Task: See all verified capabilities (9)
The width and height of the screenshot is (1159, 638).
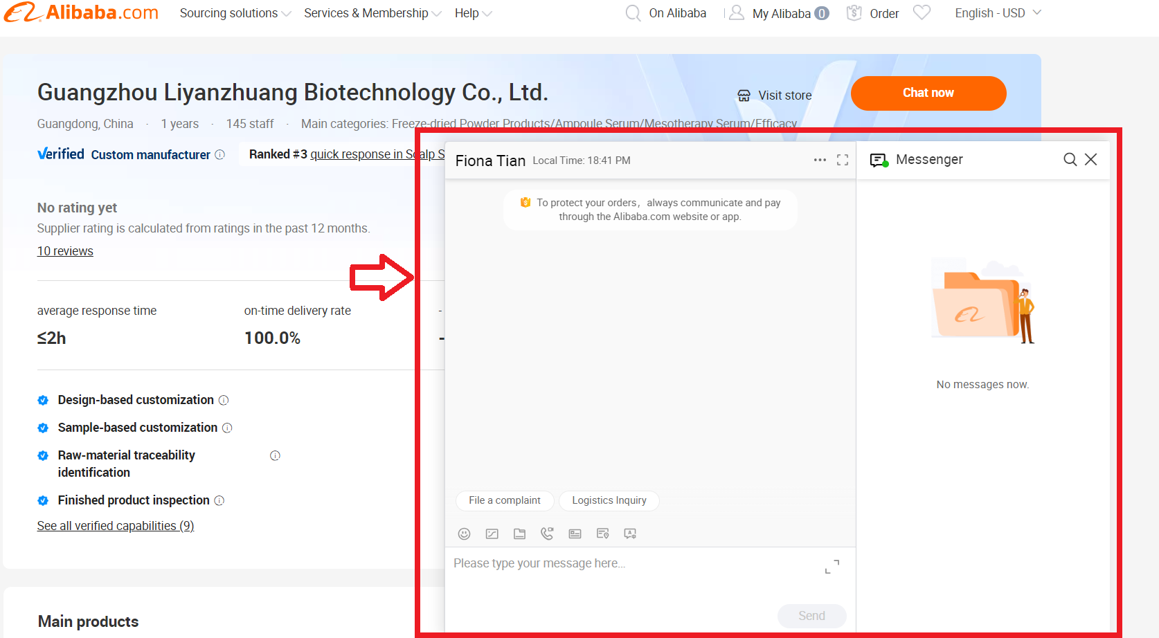Action: 116,526
